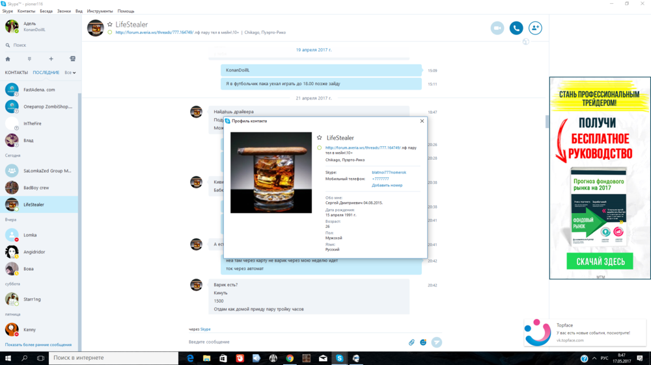Switch to the "КОНТАКТЫ" tab
Image resolution: width=651 pixels, height=365 pixels.
[16, 73]
